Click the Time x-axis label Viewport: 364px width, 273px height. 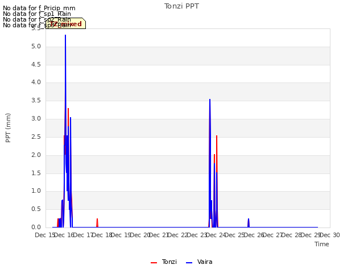(x=322, y=244)
